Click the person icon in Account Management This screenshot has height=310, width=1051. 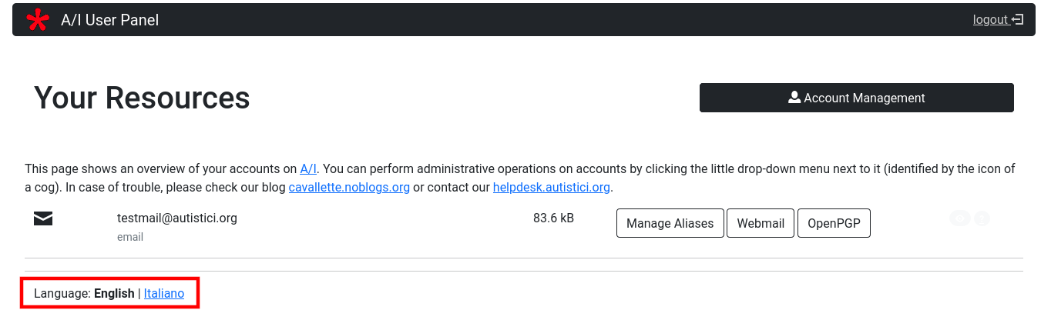pos(794,98)
